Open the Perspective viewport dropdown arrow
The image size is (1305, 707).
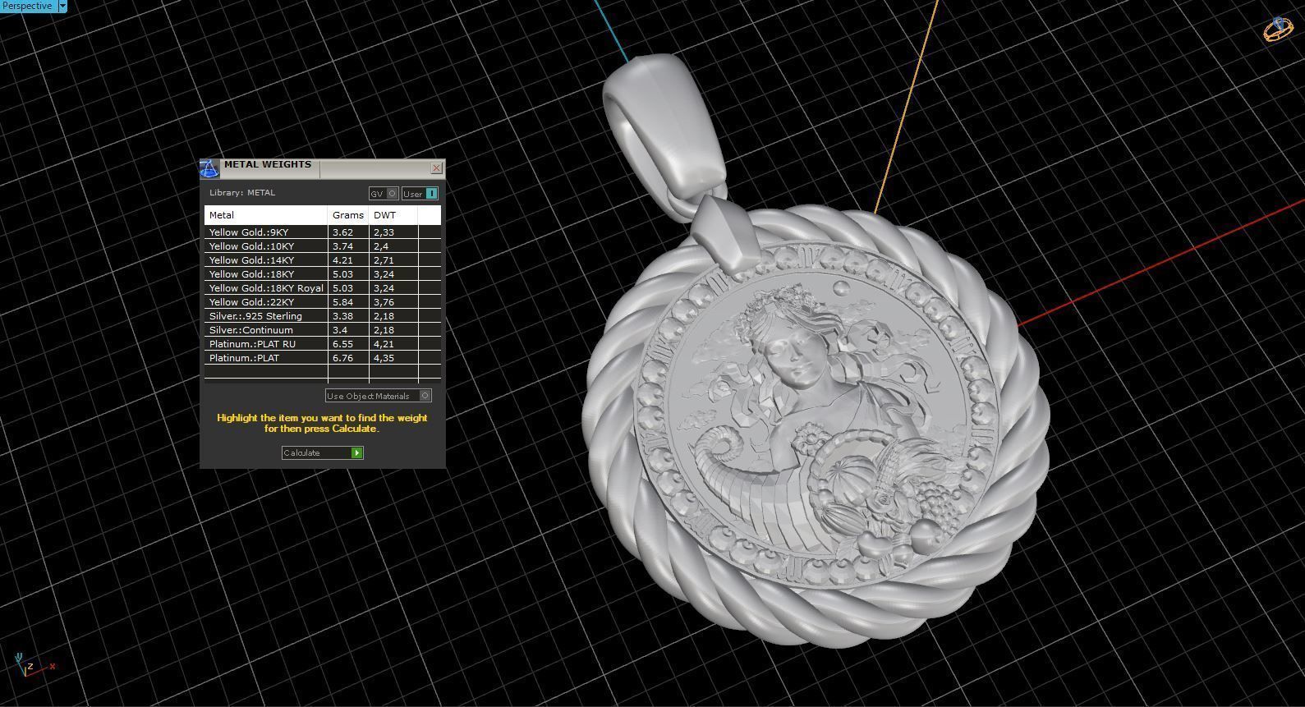pyautogui.click(x=62, y=6)
